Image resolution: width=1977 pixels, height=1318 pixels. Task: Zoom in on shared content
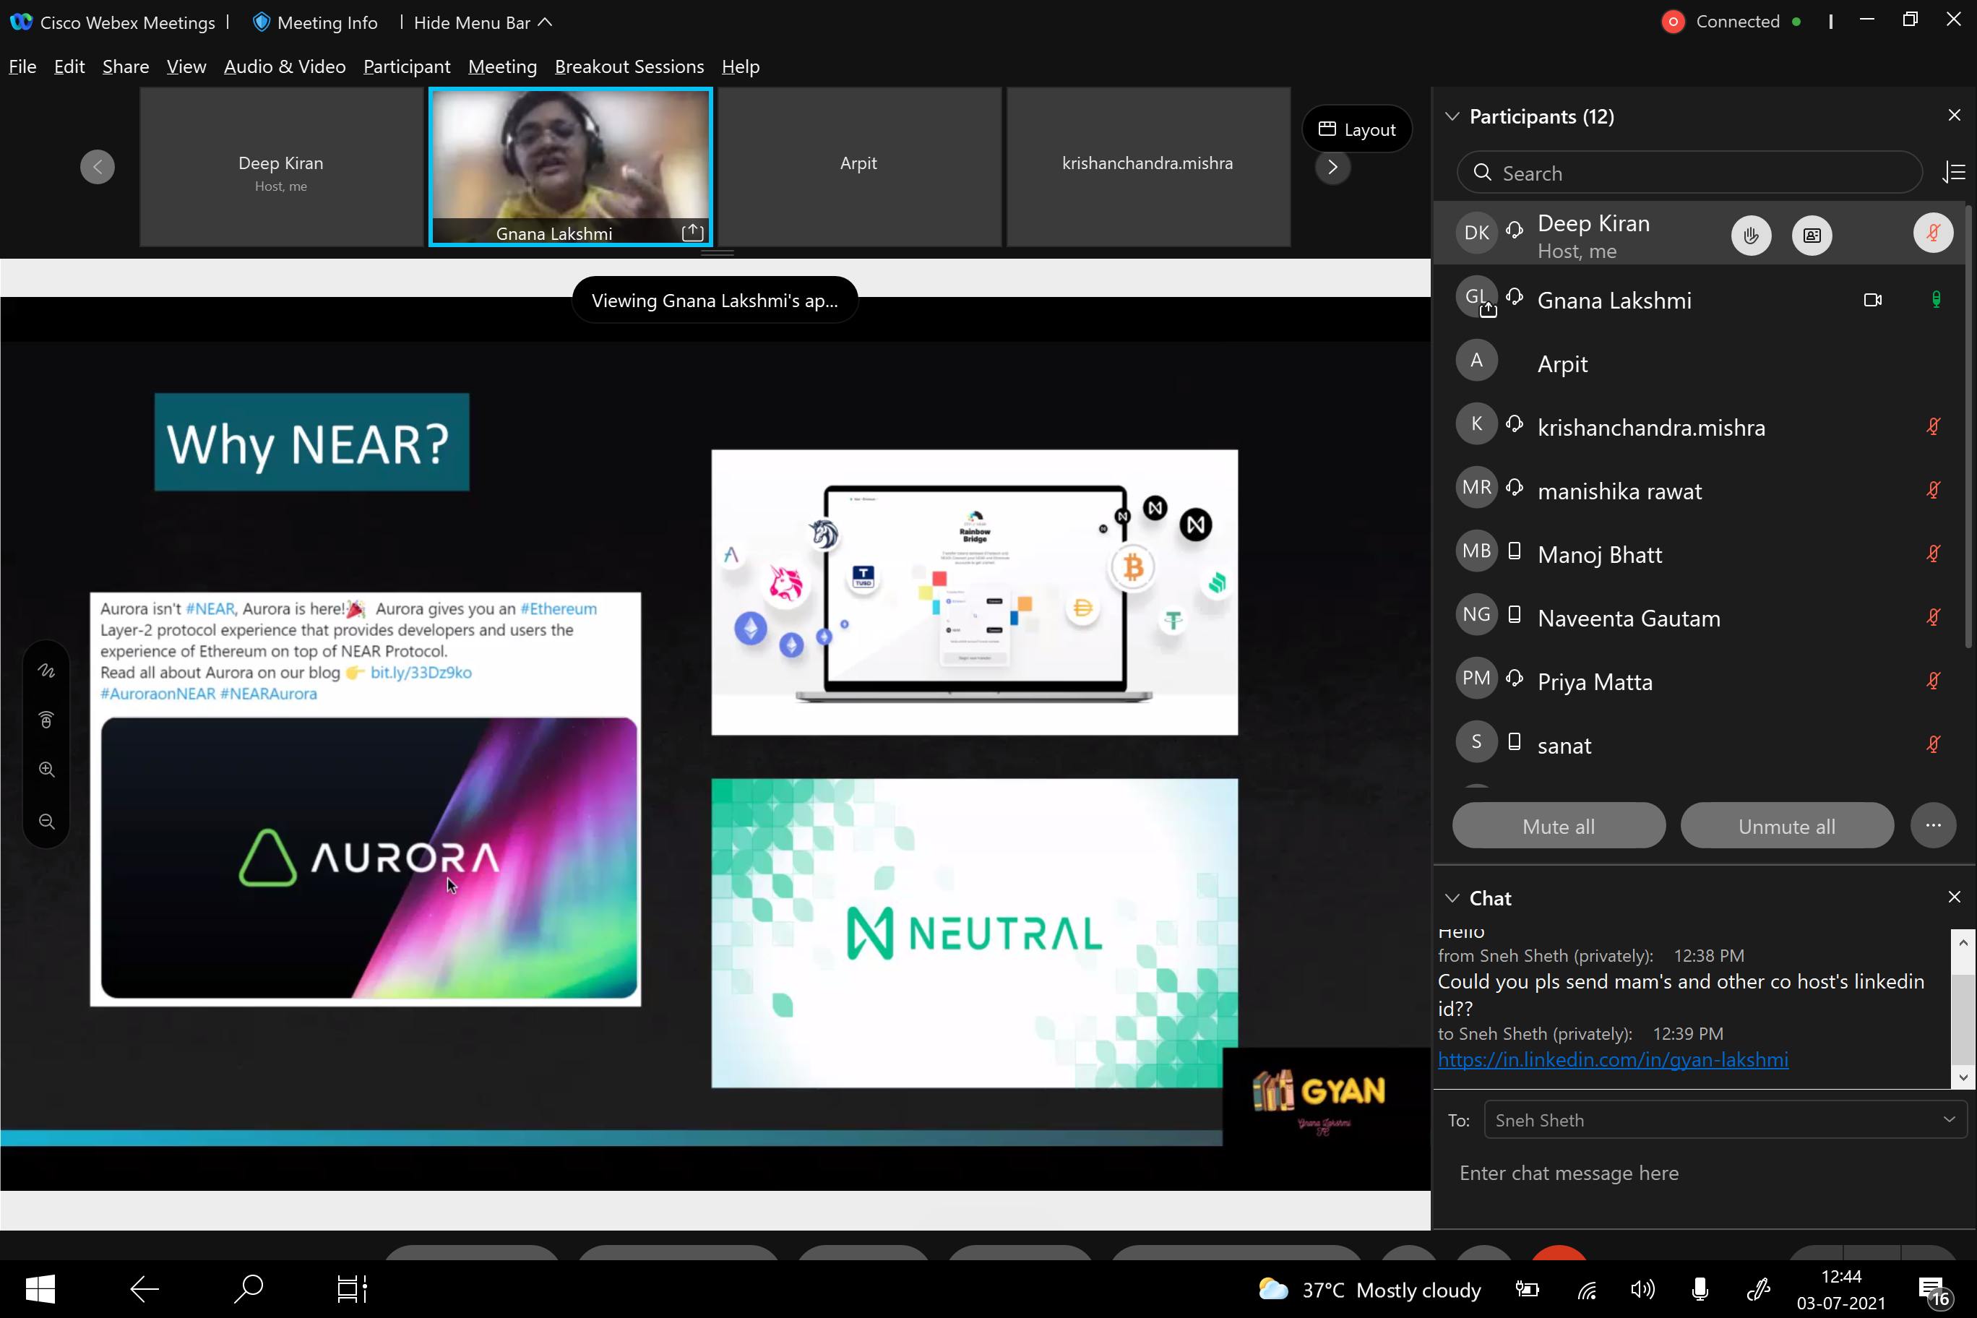47,769
